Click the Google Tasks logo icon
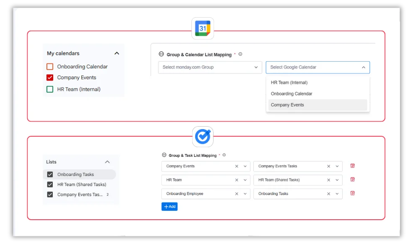This screenshot has height=244, width=413. tap(203, 137)
